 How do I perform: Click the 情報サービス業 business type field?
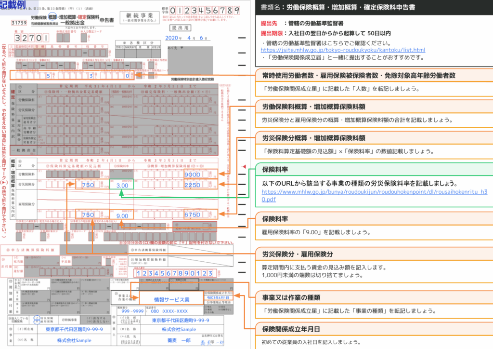click(x=171, y=299)
